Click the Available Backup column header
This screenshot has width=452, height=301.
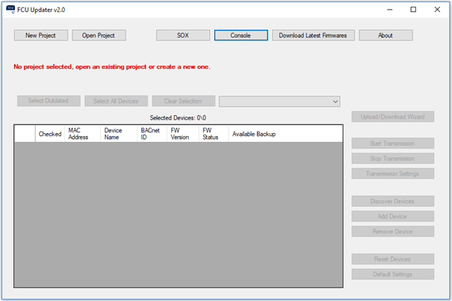[254, 134]
